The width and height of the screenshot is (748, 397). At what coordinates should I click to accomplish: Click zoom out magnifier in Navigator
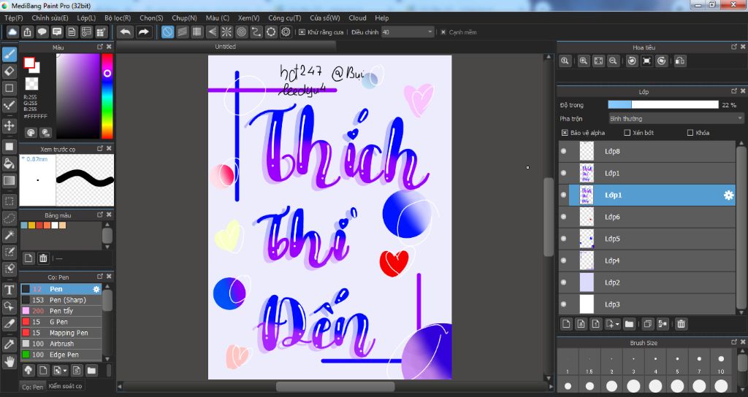pos(613,61)
